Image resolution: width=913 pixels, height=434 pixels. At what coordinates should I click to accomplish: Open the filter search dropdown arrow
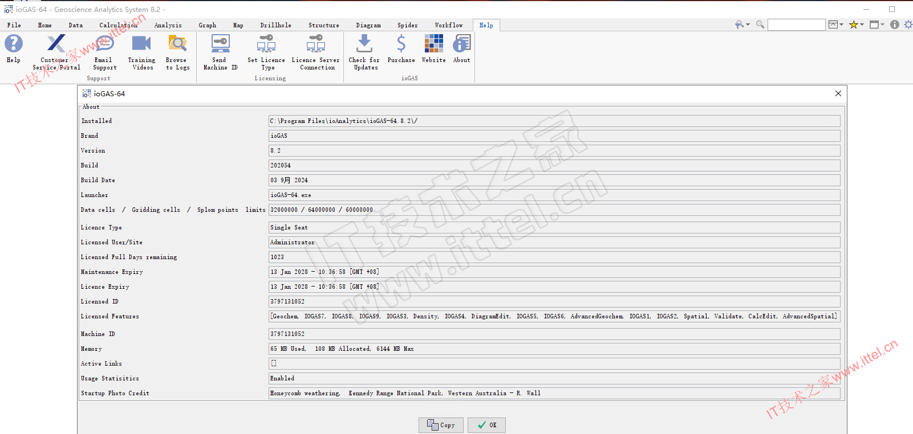coord(748,24)
